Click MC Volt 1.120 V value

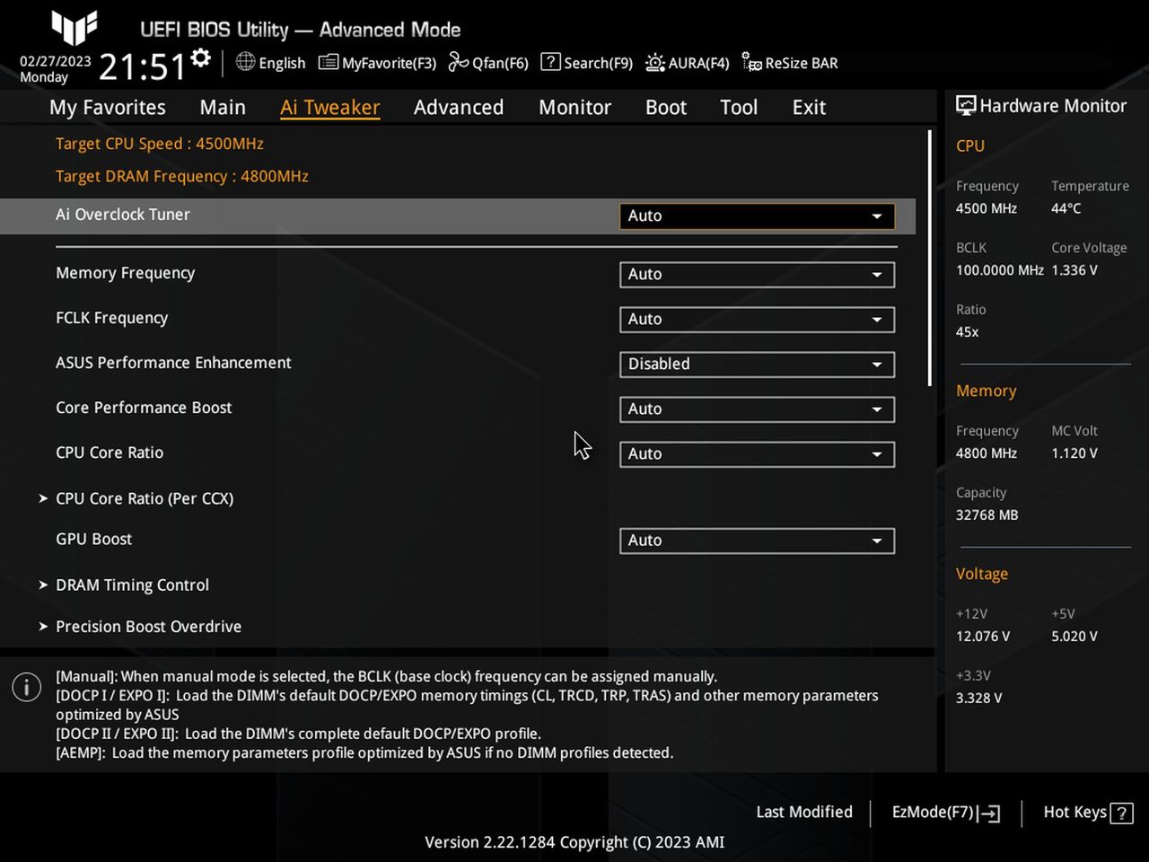(x=1074, y=453)
